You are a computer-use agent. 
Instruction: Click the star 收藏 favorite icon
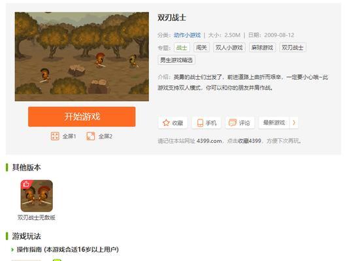click(166, 123)
